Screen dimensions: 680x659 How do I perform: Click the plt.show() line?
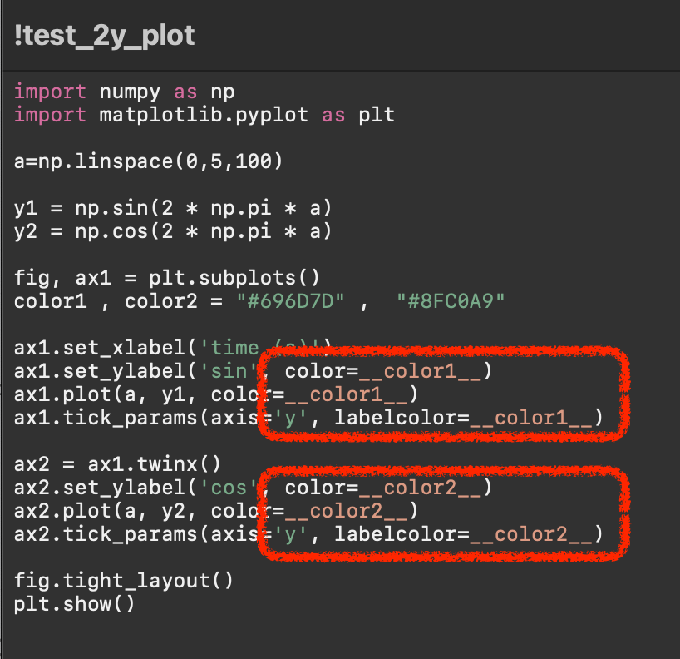[74, 604]
